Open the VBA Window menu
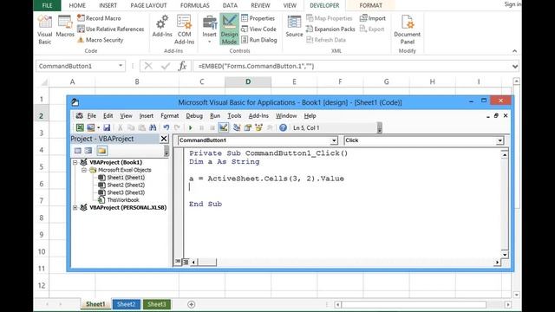 coord(286,115)
